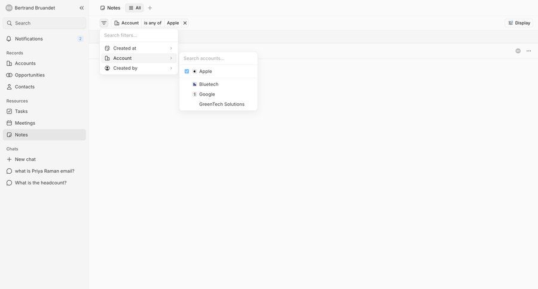Select Notes in the sidebar
The width and height of the screenshot is (538, 289).
coord(44,135)
